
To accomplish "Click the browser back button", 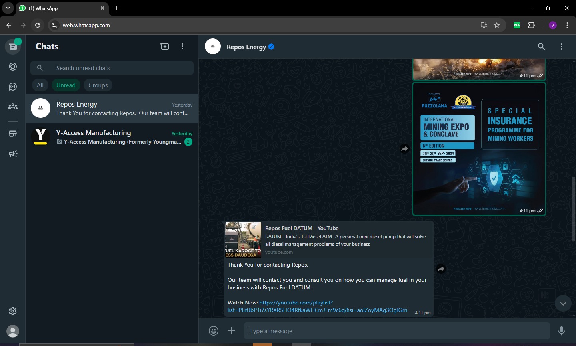I will [x=9, y=25].
